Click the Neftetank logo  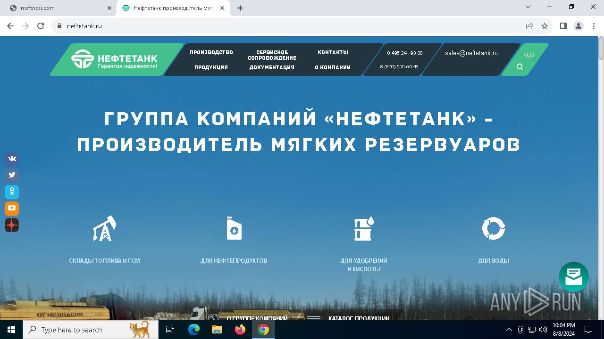[114, 59]
